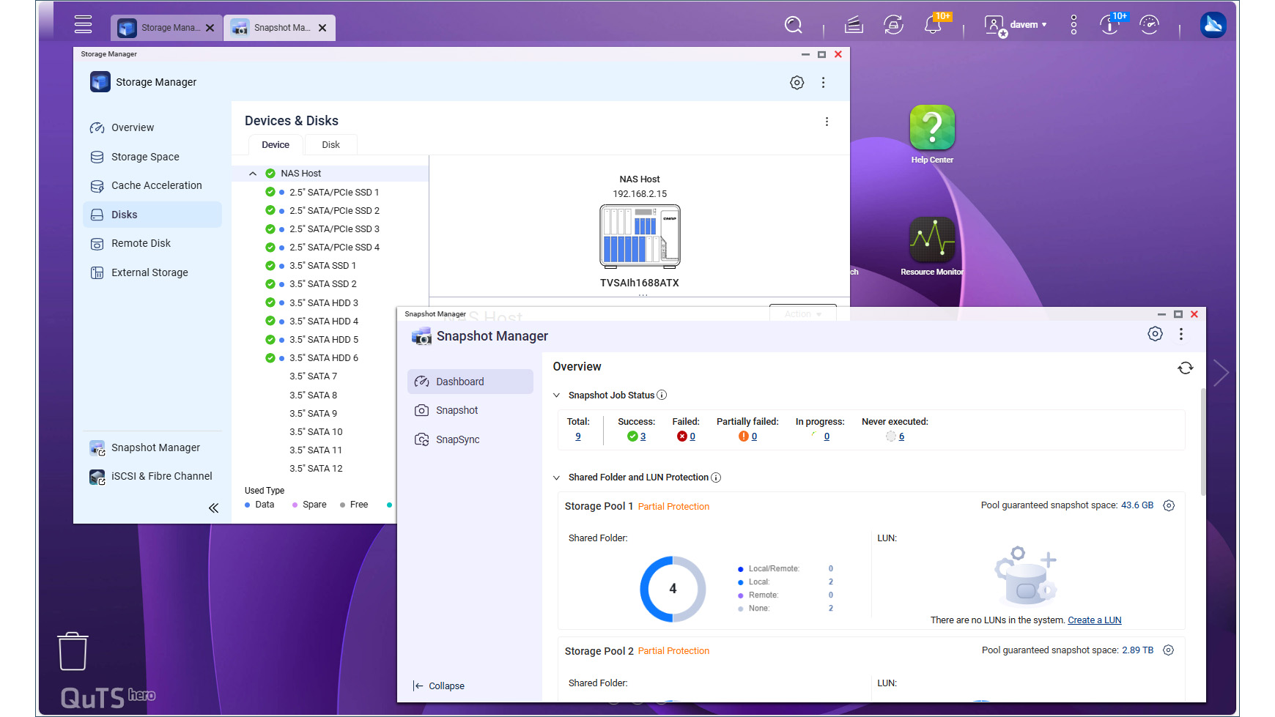Select SnapSync in the Snapshot Manager sidebar
The width and height of the screenshot is (1275, 717).
[x=456, y=439]
